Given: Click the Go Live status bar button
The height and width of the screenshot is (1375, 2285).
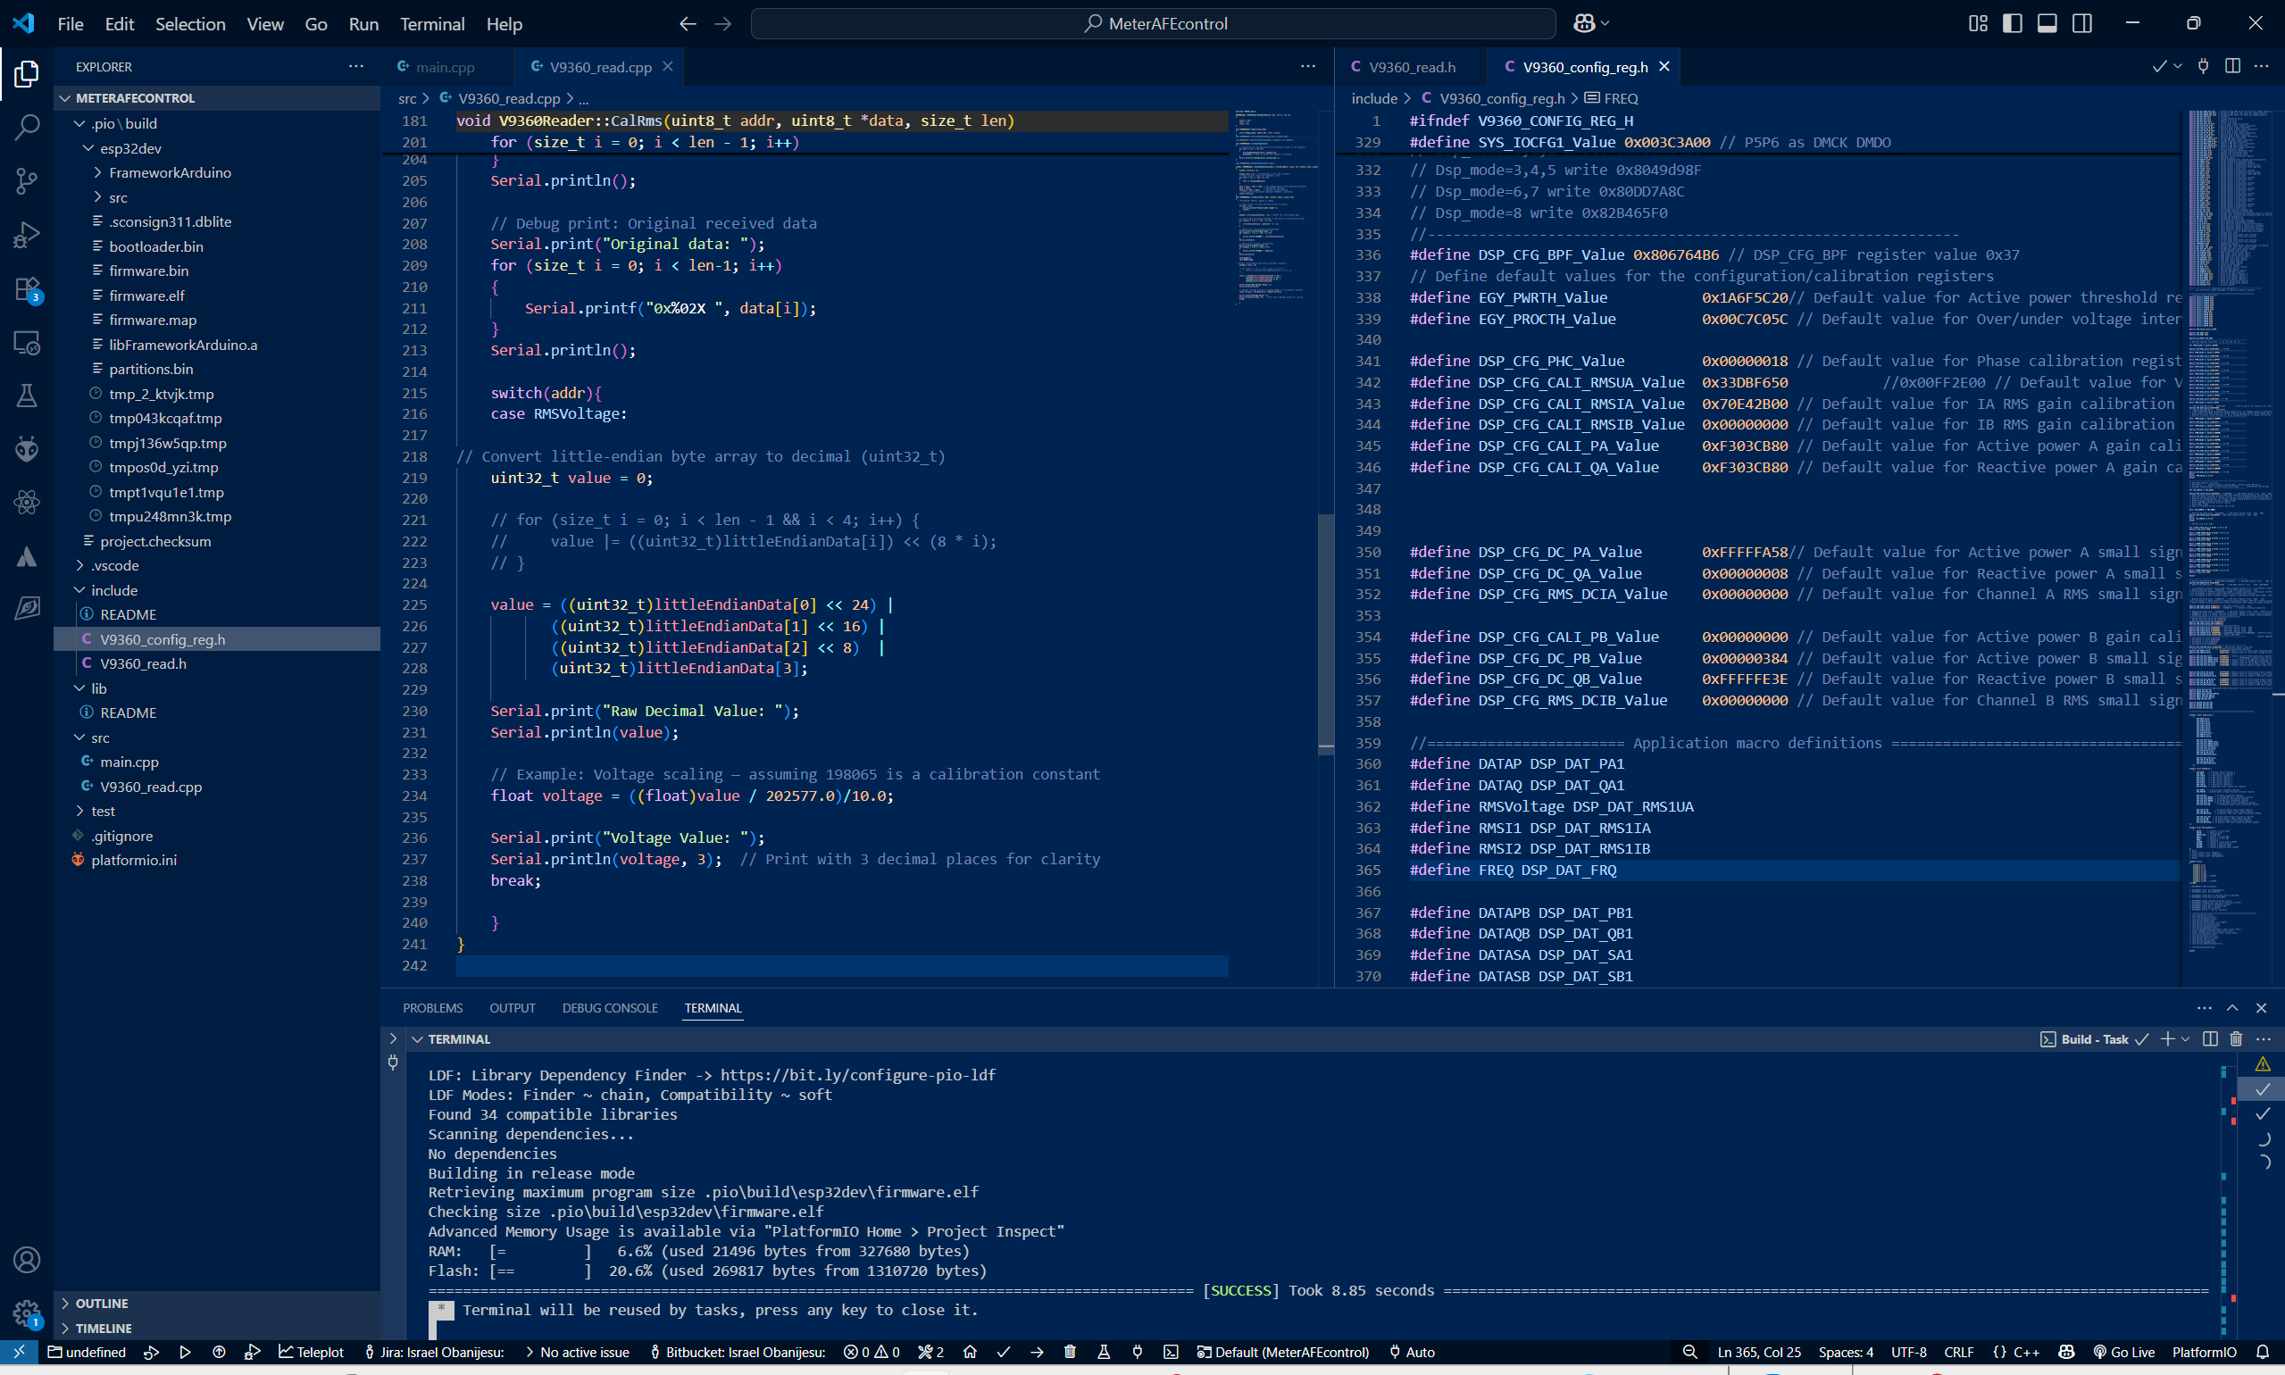Looking at the screenshot, I should [x=2123, y=1352].
